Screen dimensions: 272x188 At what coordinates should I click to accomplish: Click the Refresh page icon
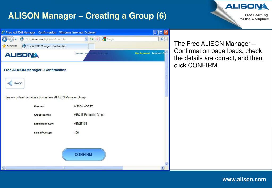pos(91,39)
